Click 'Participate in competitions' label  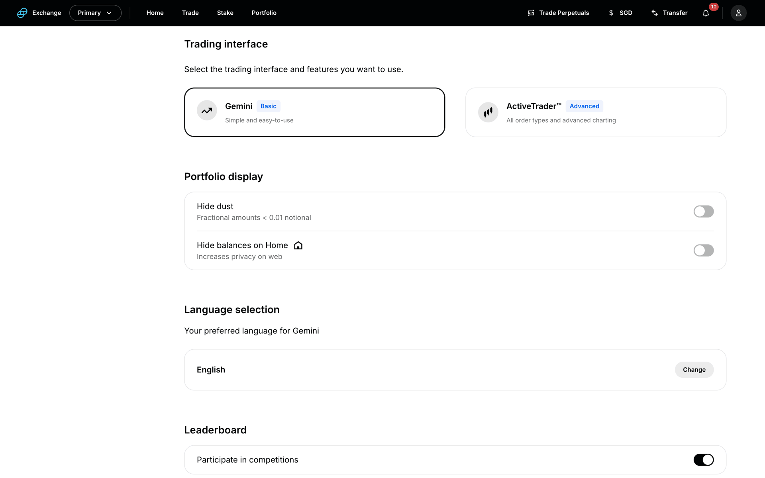point(247,460)
